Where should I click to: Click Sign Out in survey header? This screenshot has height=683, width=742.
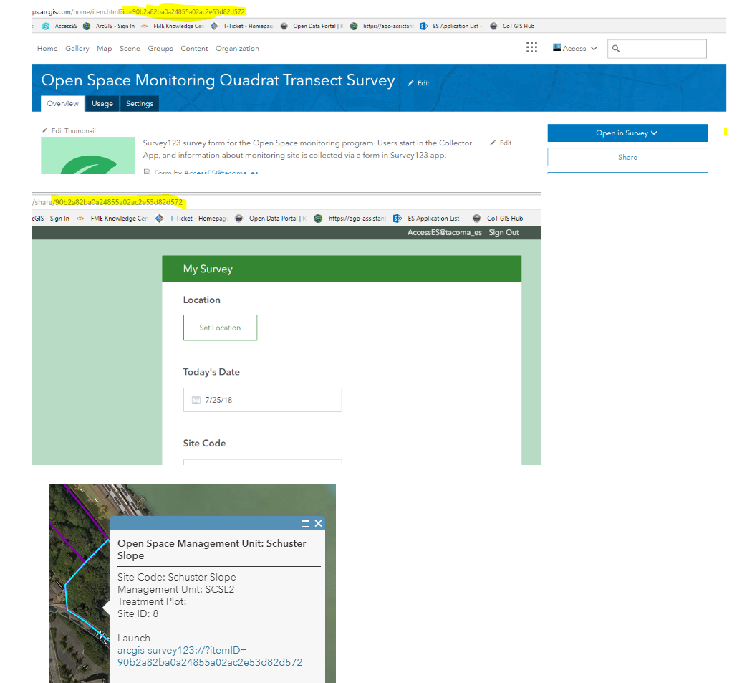(503, 232)
